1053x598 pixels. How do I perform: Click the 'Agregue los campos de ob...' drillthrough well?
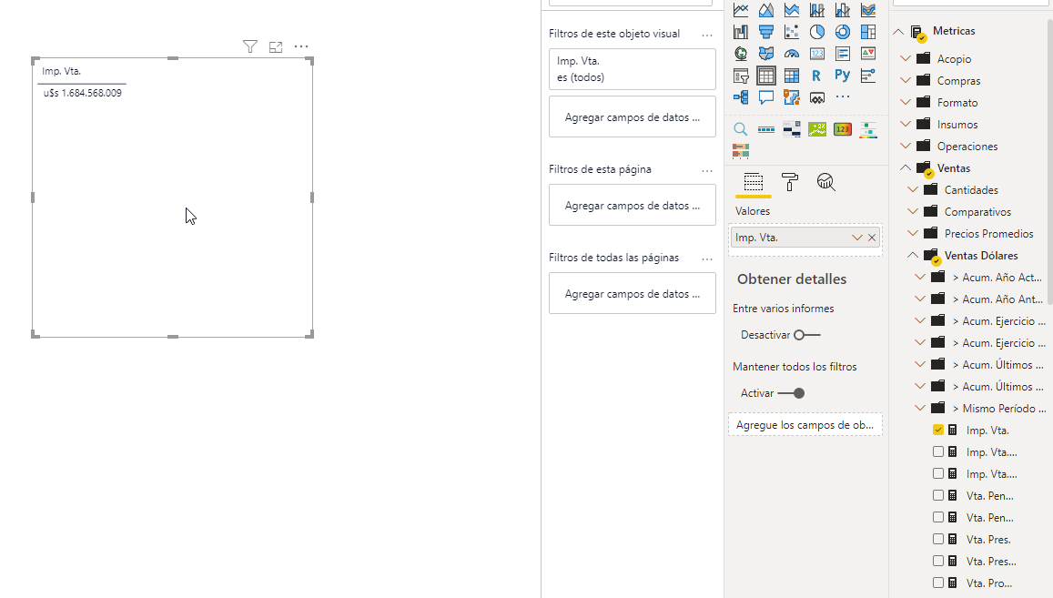(805, 425)
